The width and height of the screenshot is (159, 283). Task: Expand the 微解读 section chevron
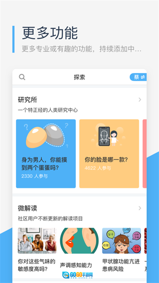(140, 208)
